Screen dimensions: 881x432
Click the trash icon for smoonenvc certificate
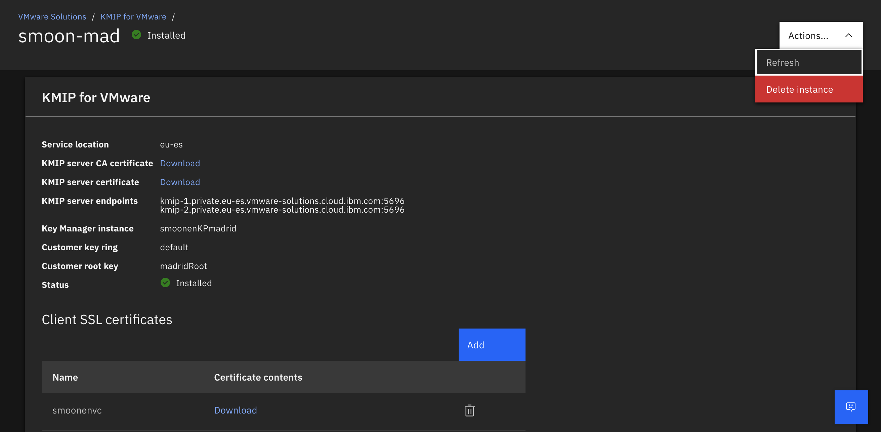469,410
